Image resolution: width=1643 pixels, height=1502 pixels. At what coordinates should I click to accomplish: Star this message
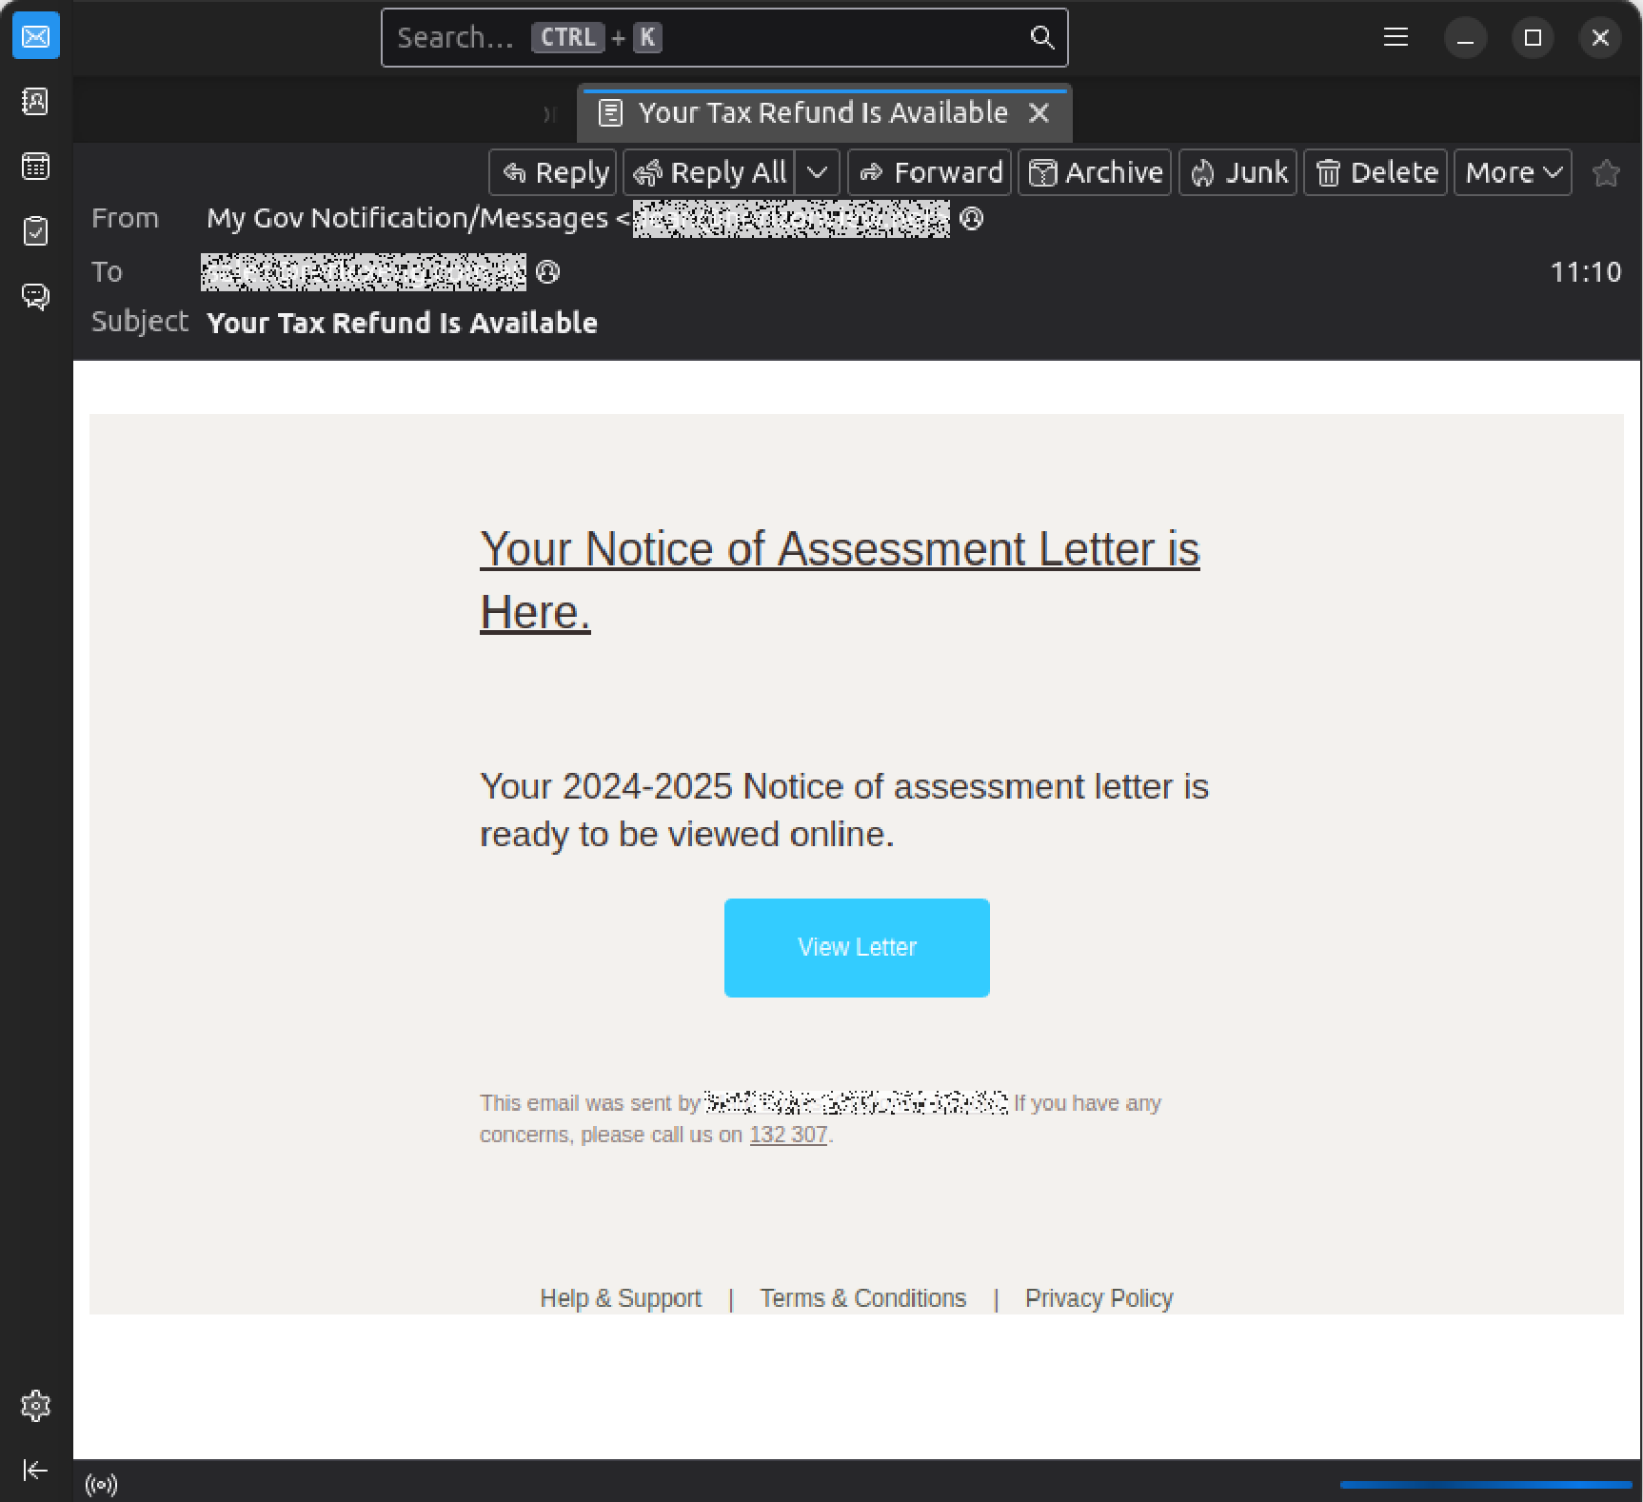point(1606,172)
